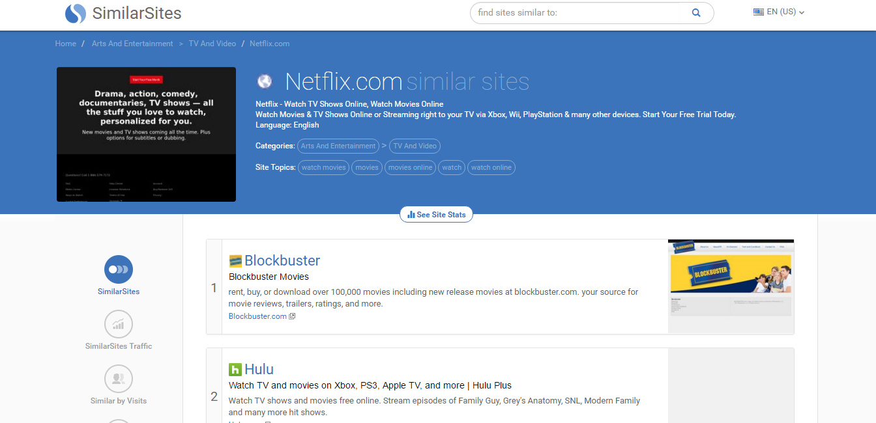876x423 pixels.
Task: Click Hulu's 'Watch TV and movies on Xbox' subtitle
Action: pos(370,385)
